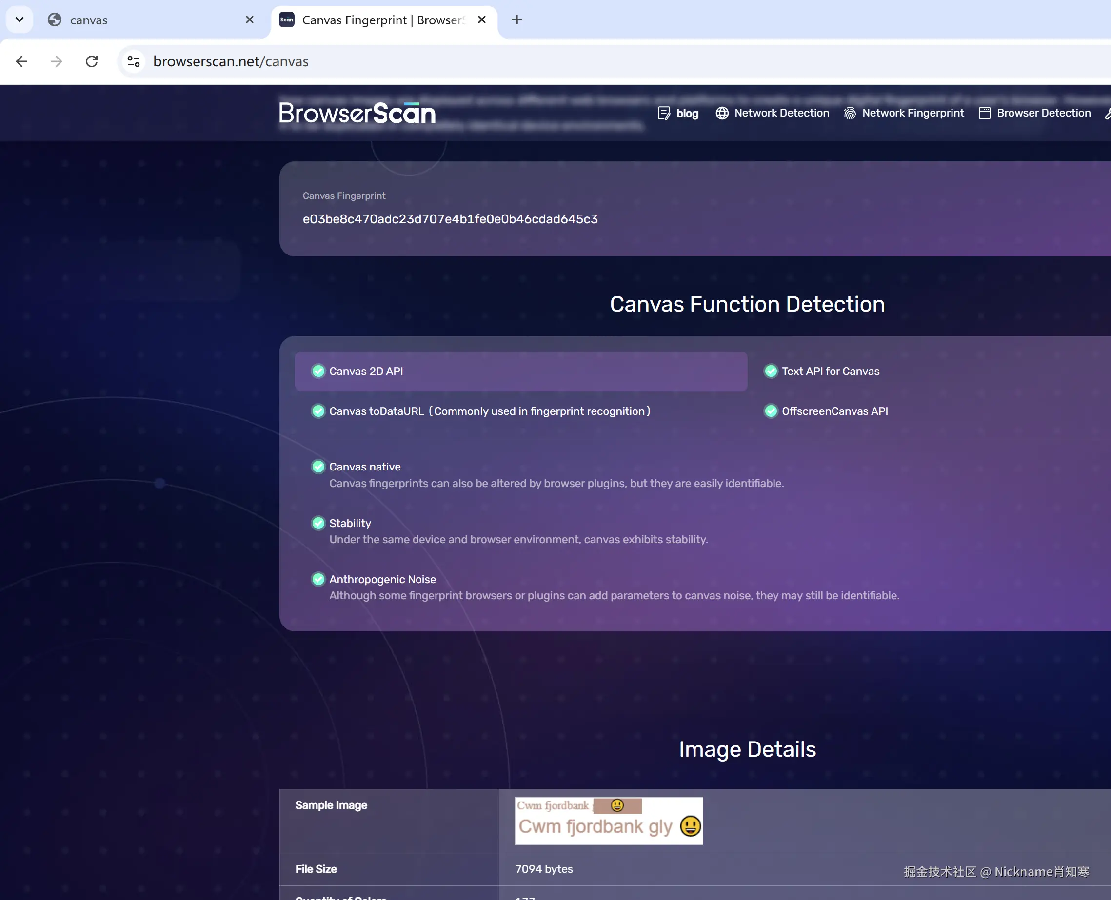This screenshot has width=1111, height=900.
Task: Reload the browserscan page
Action: point(92,62)
